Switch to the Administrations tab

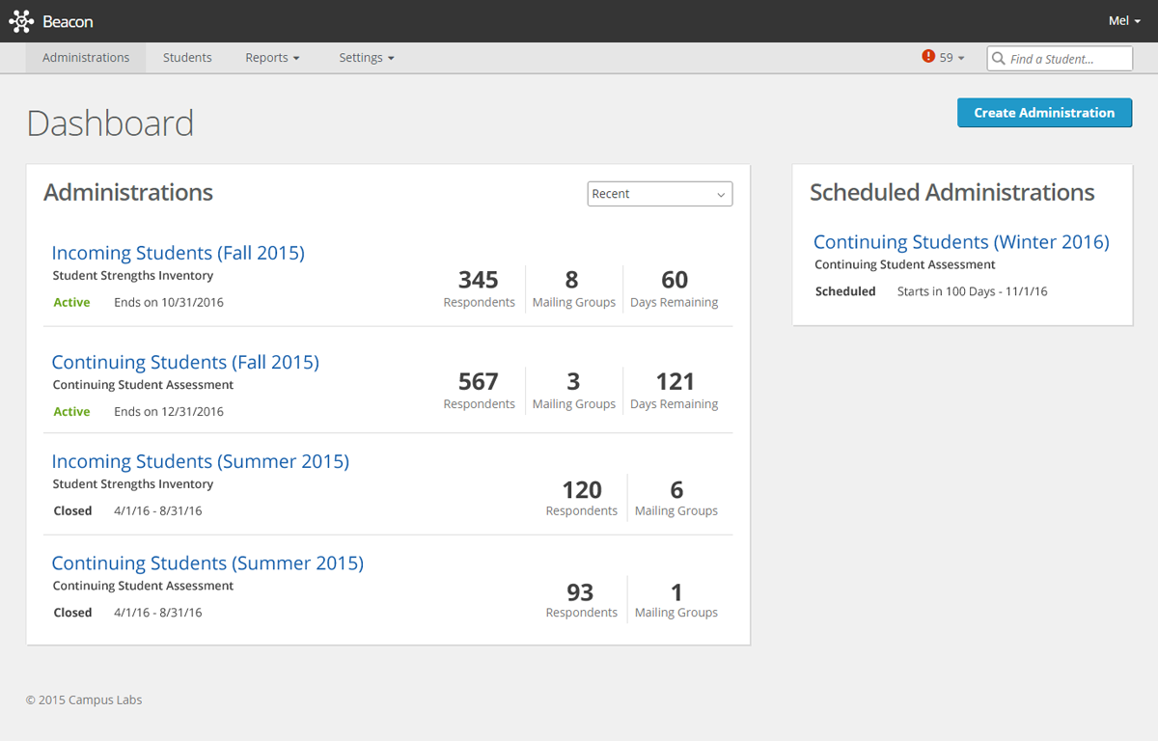(x=86, y=58)
